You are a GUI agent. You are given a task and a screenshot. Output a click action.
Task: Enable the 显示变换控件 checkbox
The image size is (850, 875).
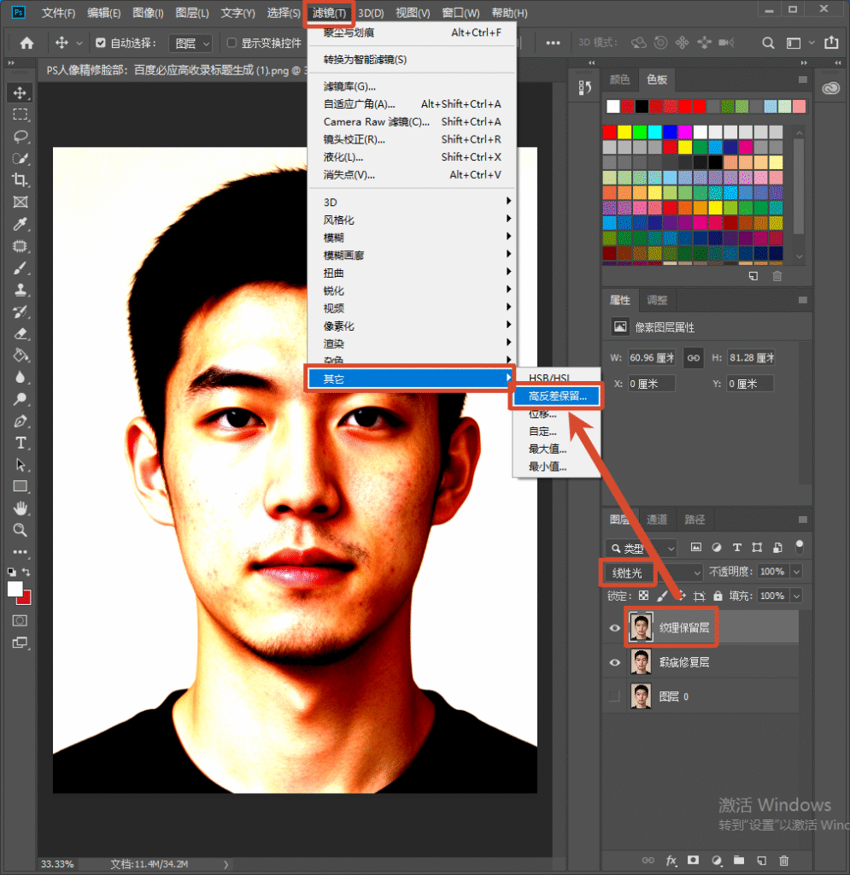(x=232, y=43)
